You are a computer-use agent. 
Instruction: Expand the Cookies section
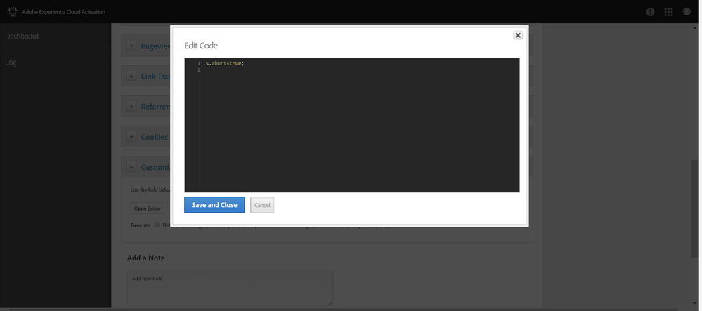point(131,137)
